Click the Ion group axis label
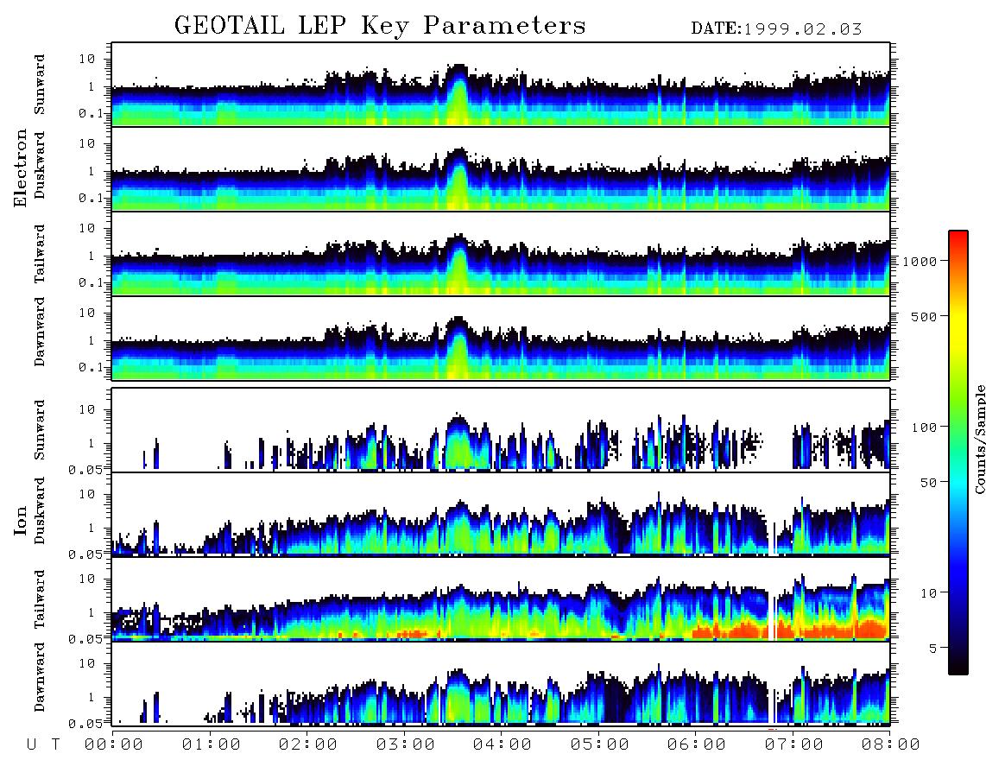 pos(20,521)
